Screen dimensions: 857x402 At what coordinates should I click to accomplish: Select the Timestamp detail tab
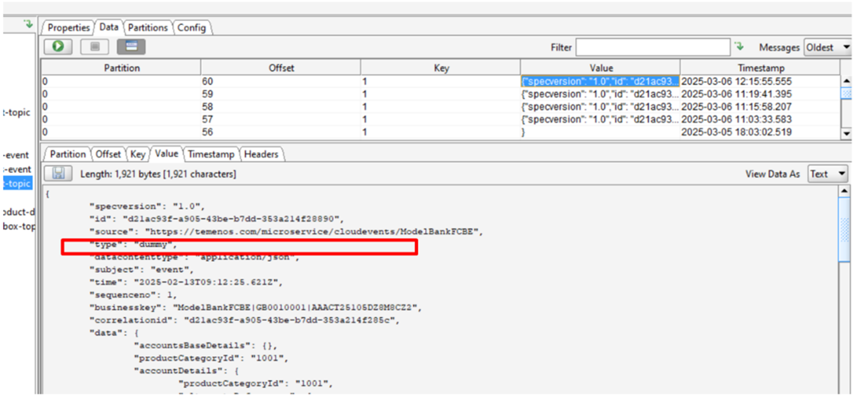coord(211,154)
